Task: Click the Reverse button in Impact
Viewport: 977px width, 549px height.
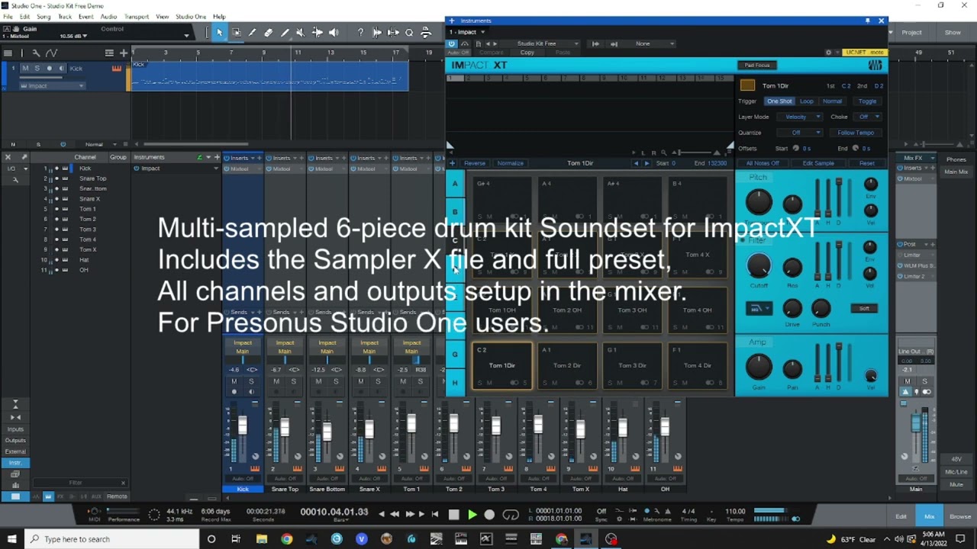Action: [x=475, y=163]
